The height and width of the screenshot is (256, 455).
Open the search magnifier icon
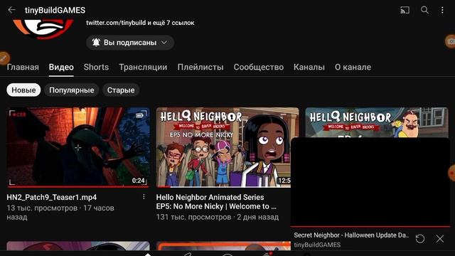pyautogui.click(x=424, y=10)
